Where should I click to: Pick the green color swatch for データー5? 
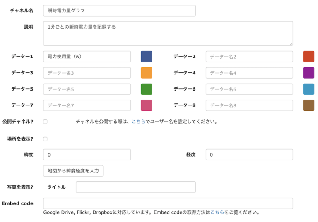coord(146,89)
